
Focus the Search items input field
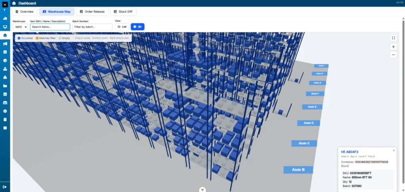pos(50,27)
